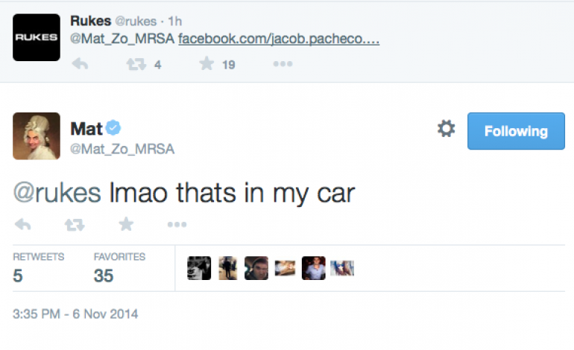
Task: Open Mat's profile picture
Action: (x=37, y=136)
